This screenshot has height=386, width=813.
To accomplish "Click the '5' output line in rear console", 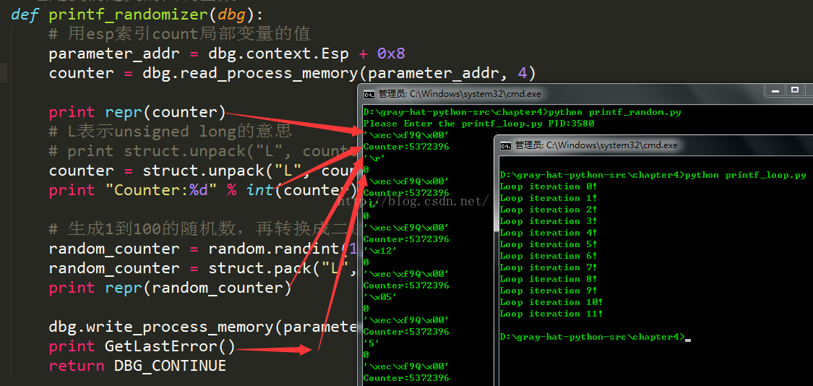I will point(373,343).
